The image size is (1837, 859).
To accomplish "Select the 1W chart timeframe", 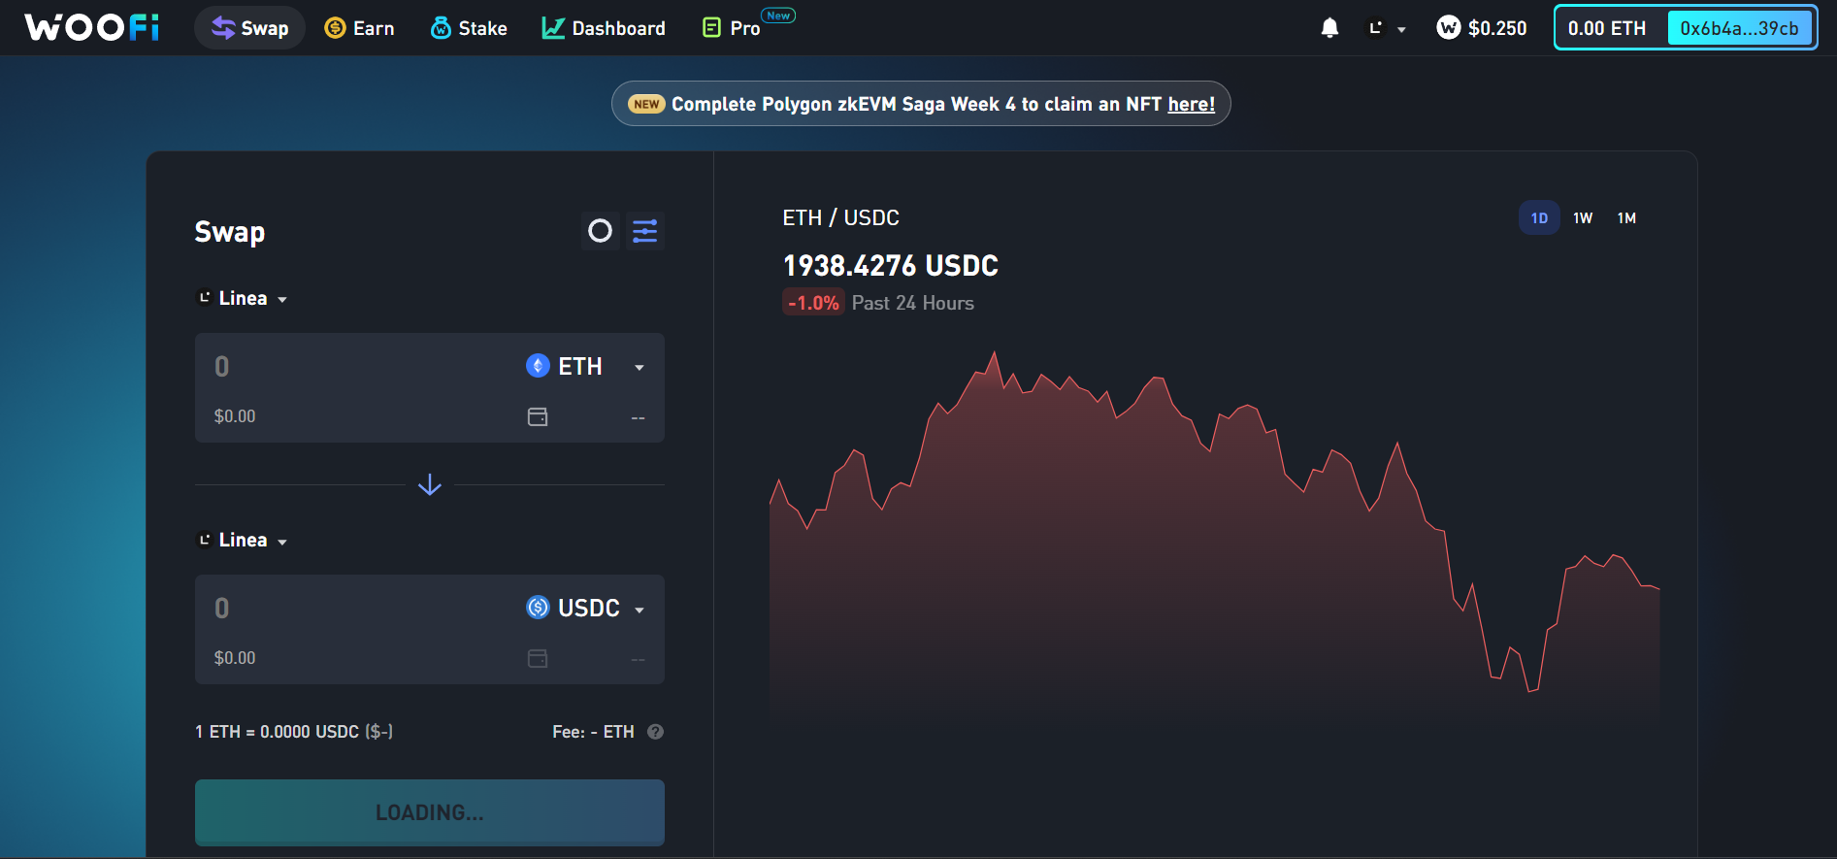I will (1583, 217).
